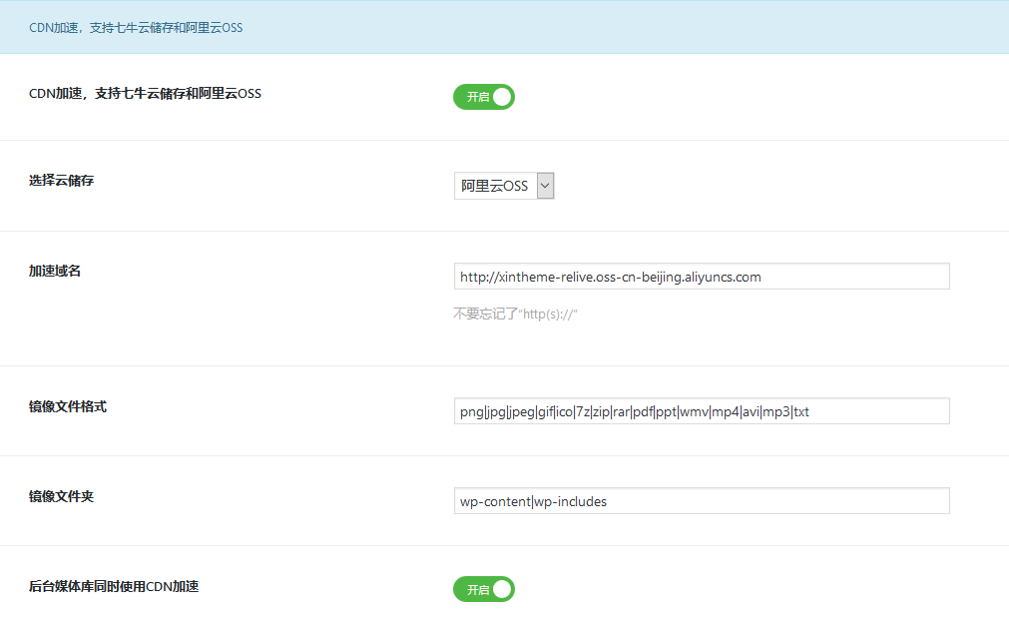Open the 选择云储存 dropdown
This screenshot has width=1009, height=630.
click(503, 186)
